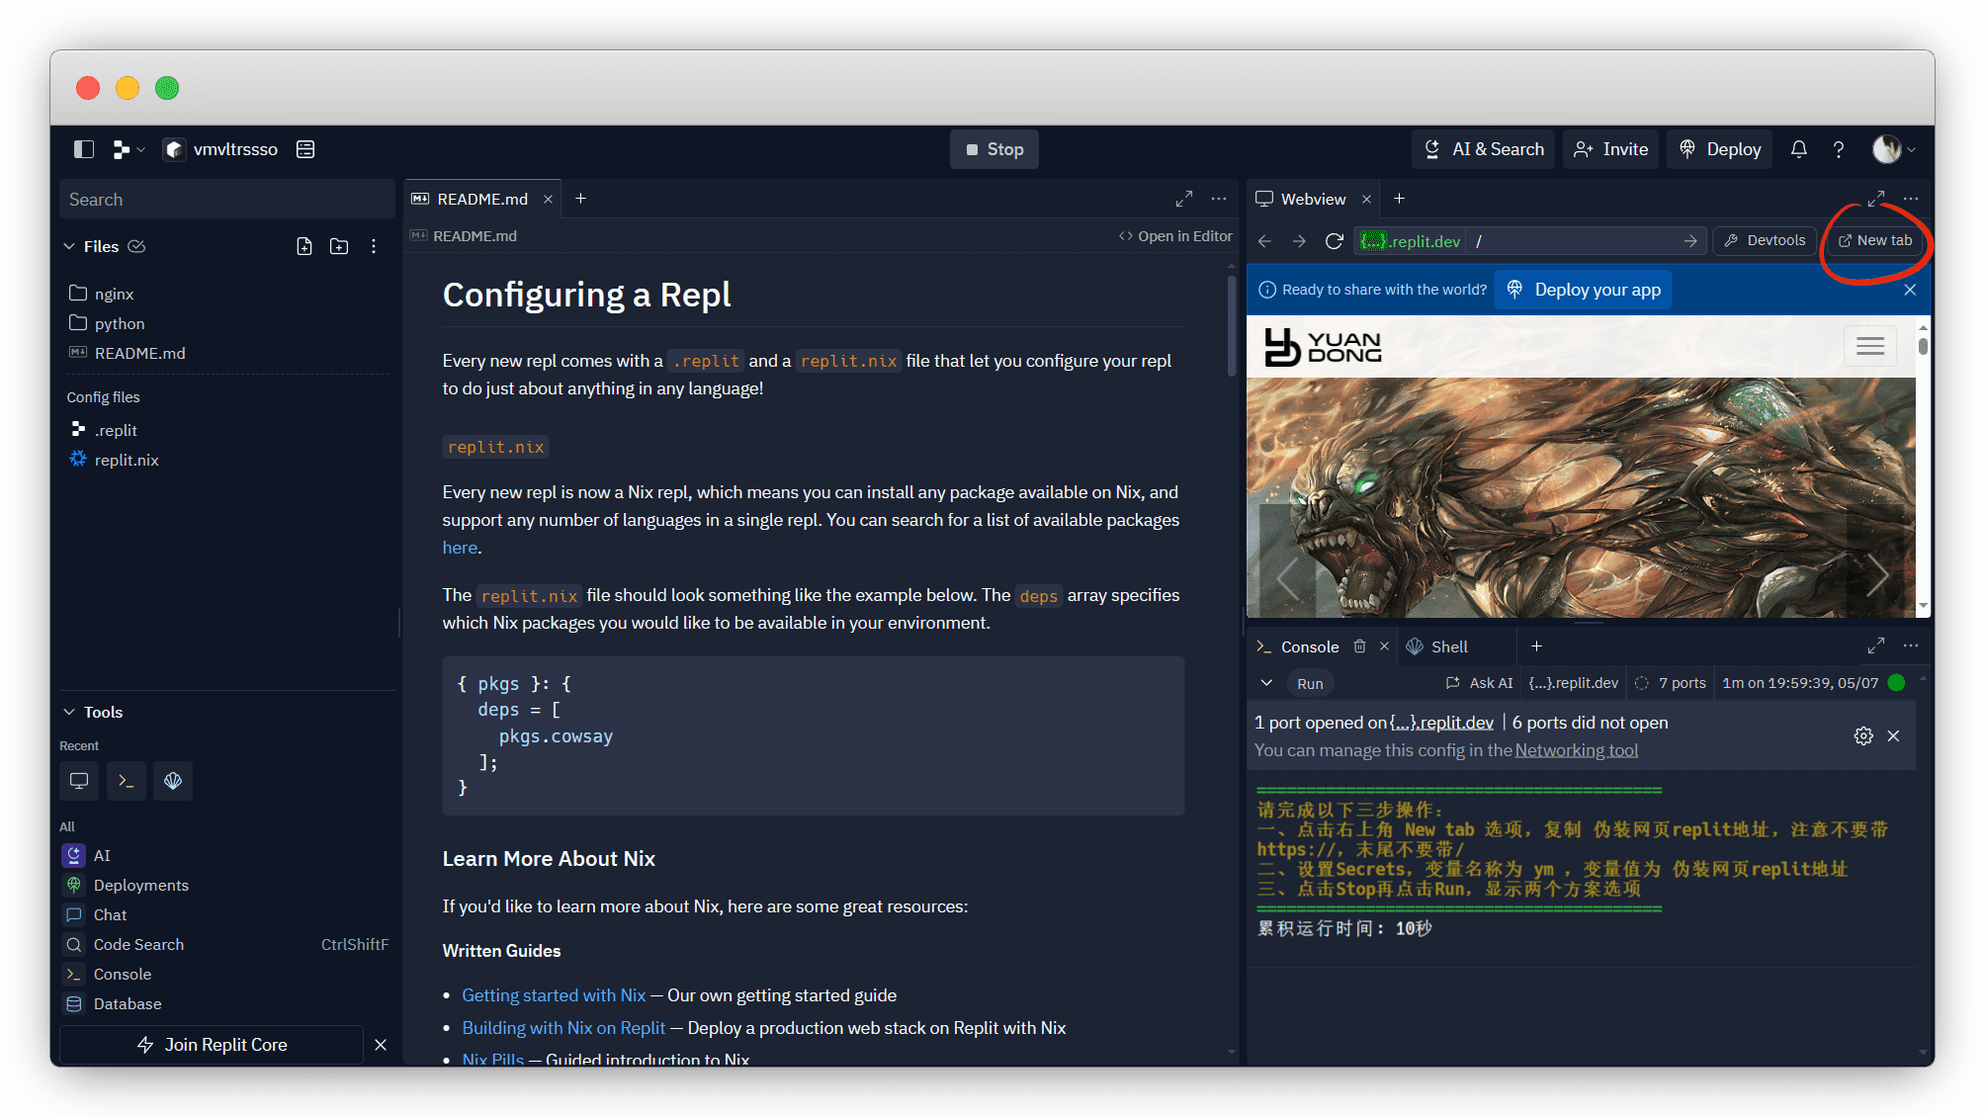The image size is (1985, 1117).
Task: Click Open in Editor
Action: (1175, 236)
